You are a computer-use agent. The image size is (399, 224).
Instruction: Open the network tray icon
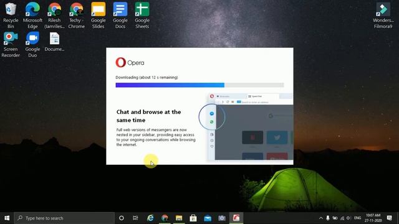(x=342, y=218)
